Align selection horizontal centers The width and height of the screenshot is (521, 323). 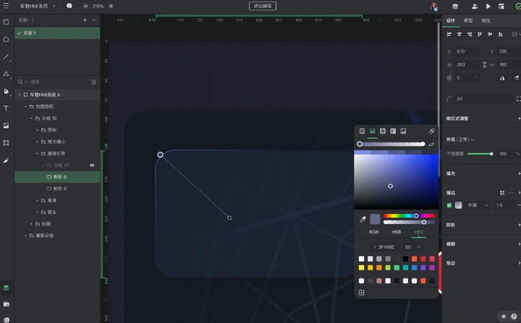click(459, 34)
